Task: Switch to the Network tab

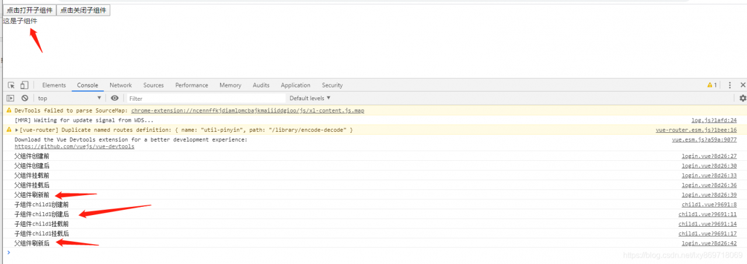Action: coord(121,85)
